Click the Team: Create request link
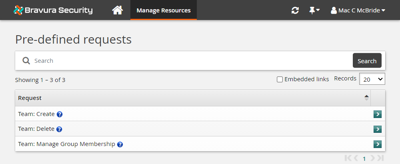 [36, 114]
